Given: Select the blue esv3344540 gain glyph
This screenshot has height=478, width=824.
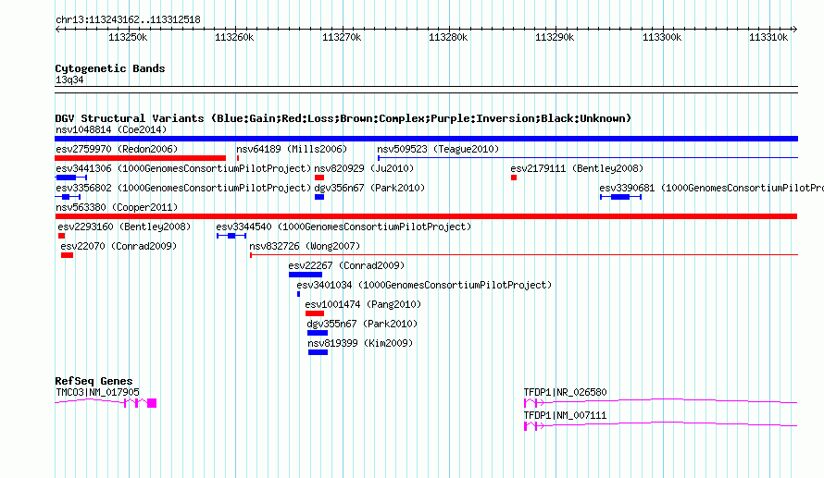Looking at the screenshot, I should coord(231,236).
